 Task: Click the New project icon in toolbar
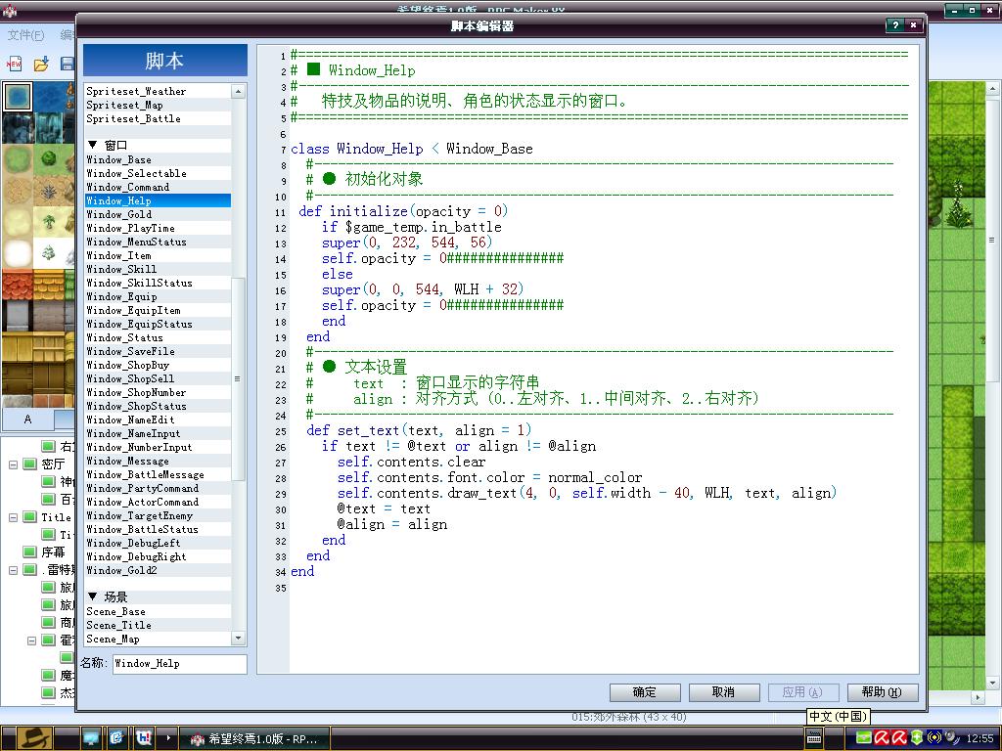pos(14,64)
